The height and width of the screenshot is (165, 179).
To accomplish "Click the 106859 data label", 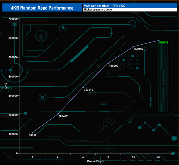I will [32, 135].
